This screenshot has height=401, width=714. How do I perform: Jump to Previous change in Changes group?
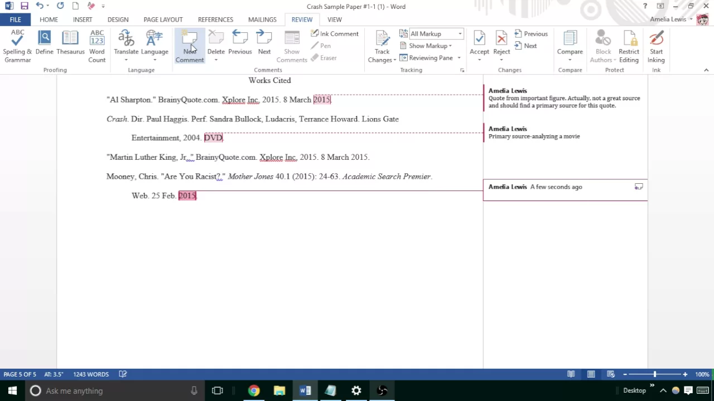coord(531,33)
